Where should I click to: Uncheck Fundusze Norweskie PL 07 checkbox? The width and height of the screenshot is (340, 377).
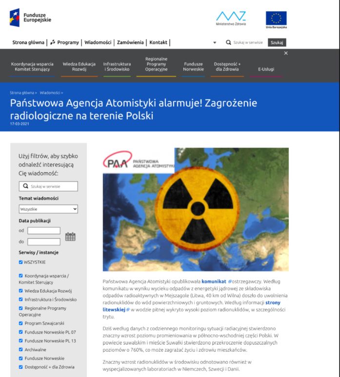pyautogui.click(x=20, y=332)
